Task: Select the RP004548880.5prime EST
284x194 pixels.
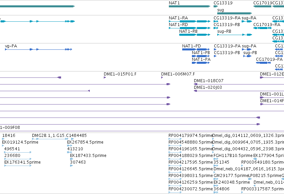Action: (175, 146)
